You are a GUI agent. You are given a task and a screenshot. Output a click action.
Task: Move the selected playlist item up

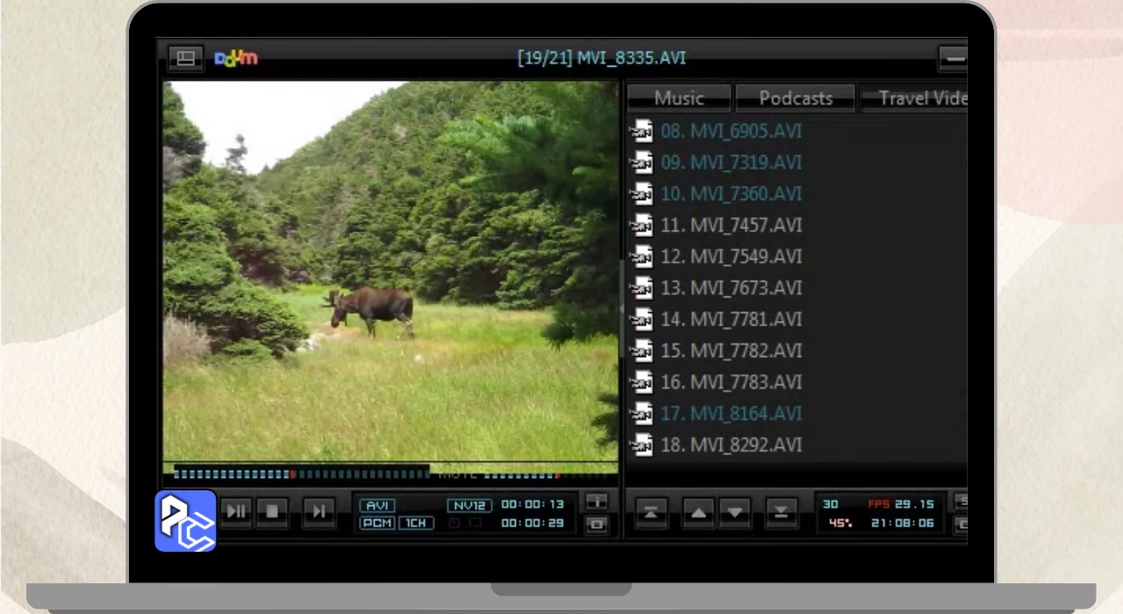[698, 512]
